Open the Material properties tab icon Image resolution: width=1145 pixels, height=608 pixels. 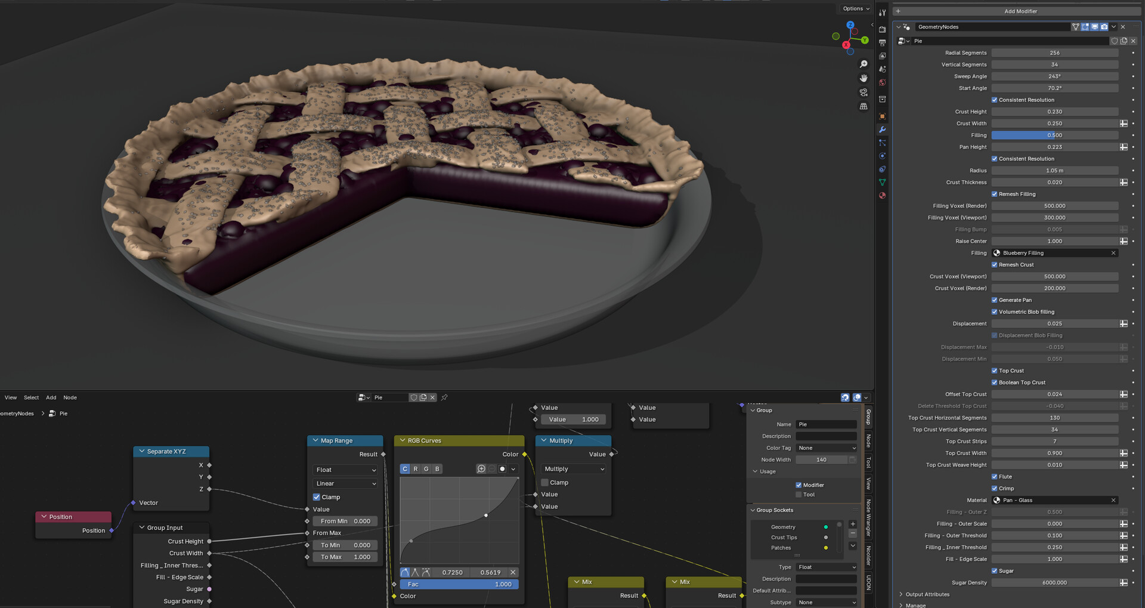click(883, 196)
